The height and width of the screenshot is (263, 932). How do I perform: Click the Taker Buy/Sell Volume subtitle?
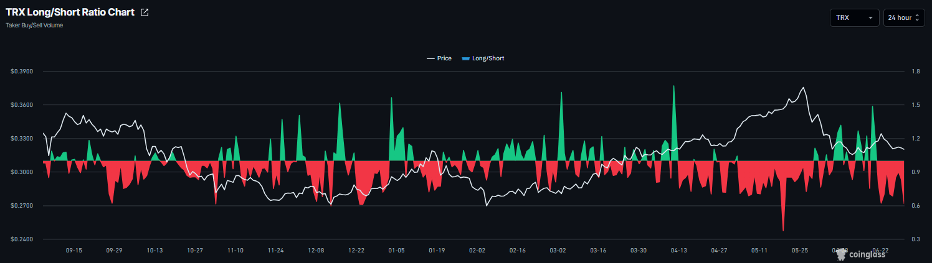pyautogui.click(x=34, y=25)
